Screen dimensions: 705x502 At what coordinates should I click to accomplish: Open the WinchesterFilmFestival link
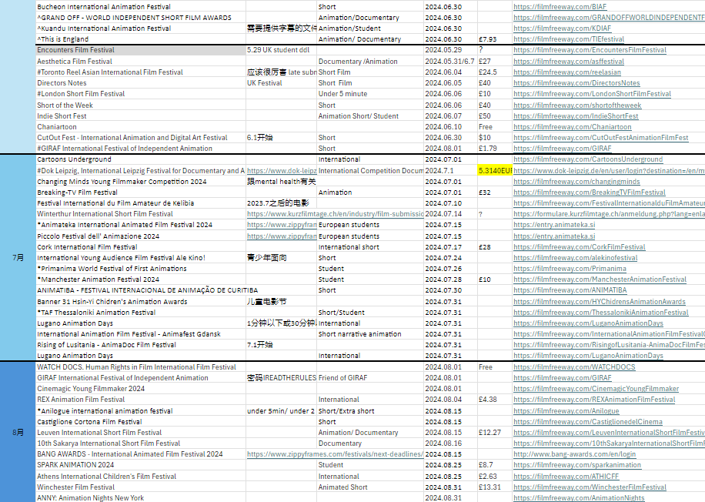click(x=590, y=487)
